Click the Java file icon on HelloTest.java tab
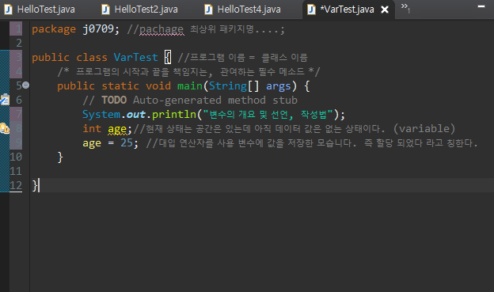Image resolution: width=494 pixels, height=292 pixels. tap(8, 9)
